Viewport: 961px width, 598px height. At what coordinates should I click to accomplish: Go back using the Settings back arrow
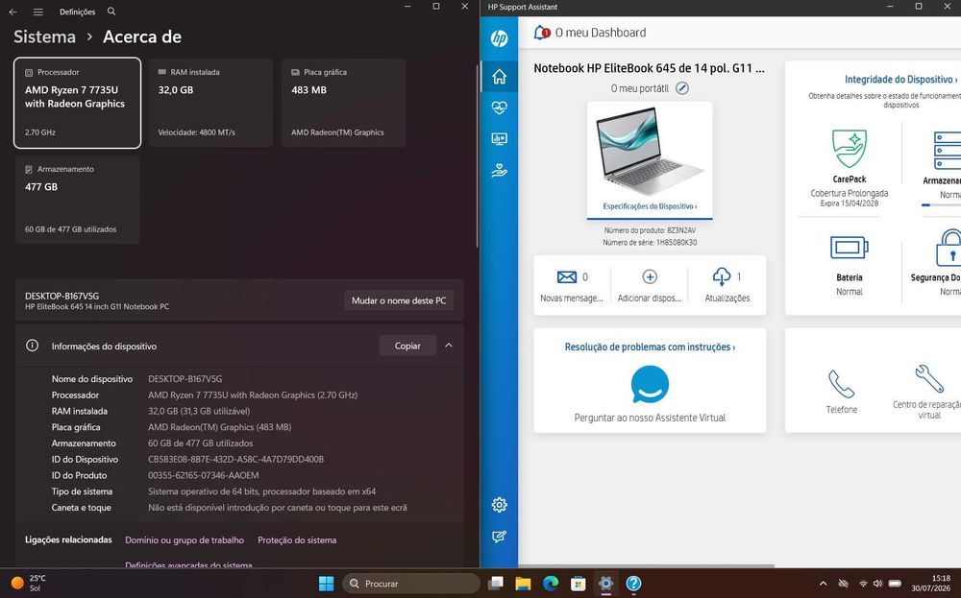click(x=12, y=12)
